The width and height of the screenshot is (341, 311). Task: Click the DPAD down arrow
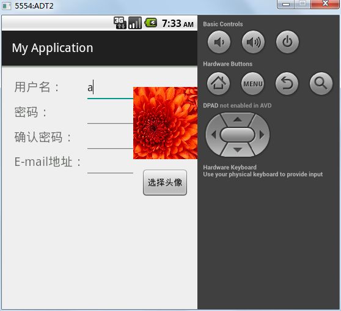pyautogui.click(x=238, y=150)
